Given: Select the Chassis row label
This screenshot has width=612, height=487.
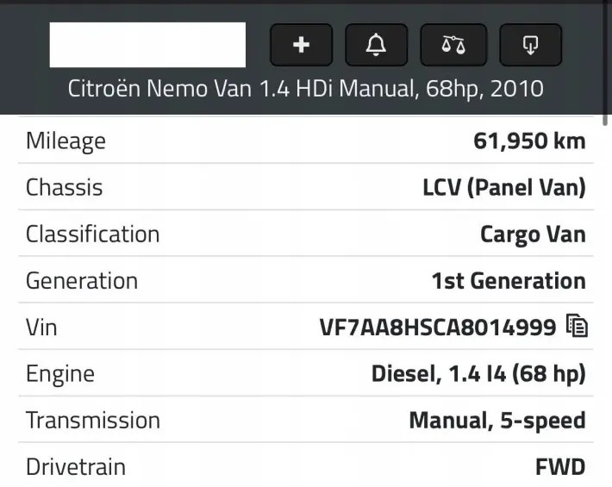Looking at the screenshot, I should coord(65,187).
